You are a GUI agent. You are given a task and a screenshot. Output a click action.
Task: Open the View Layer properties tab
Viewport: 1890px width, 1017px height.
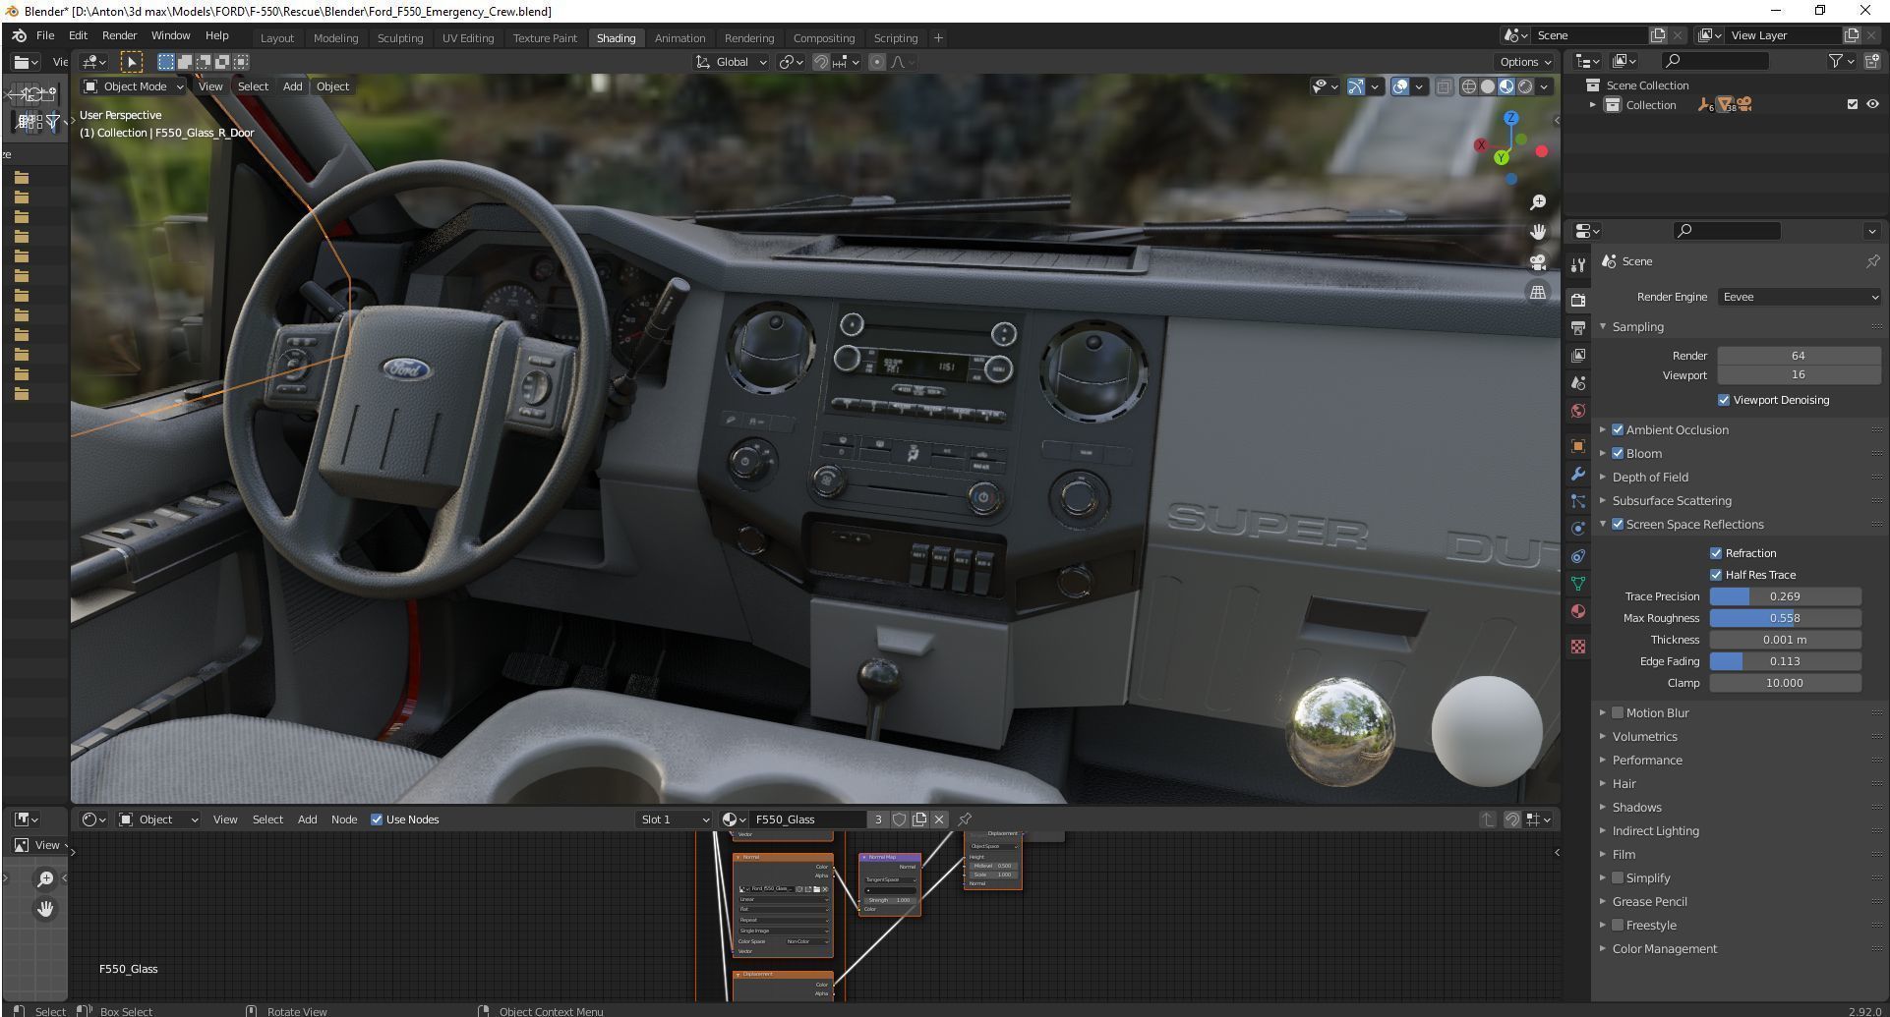pos(1578,355)
